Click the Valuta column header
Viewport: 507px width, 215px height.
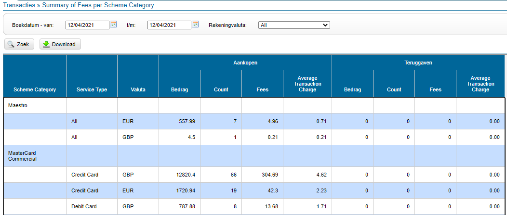coord(138,89)
